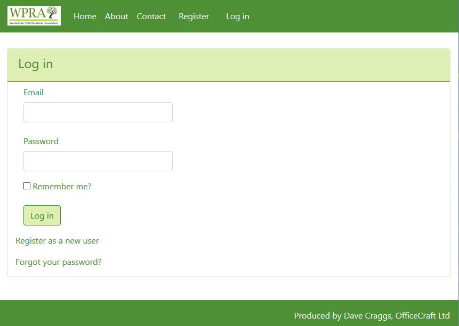Focus the Password input field

98,161
